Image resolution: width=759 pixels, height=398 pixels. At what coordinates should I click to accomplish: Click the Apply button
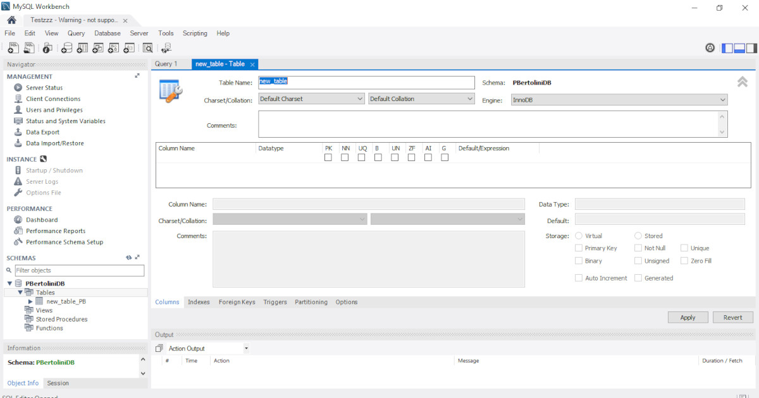click(x=688, y=317)
